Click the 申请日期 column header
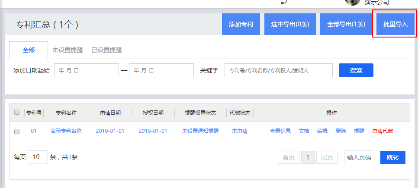The image size is (418, 188). click(x=110, y=113)
